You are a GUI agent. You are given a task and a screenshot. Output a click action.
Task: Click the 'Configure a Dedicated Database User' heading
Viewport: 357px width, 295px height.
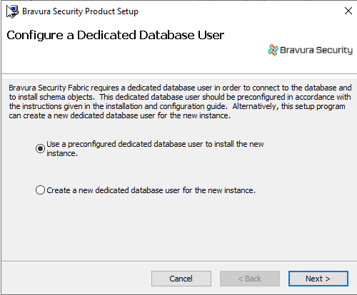click(x=116, y=35)
